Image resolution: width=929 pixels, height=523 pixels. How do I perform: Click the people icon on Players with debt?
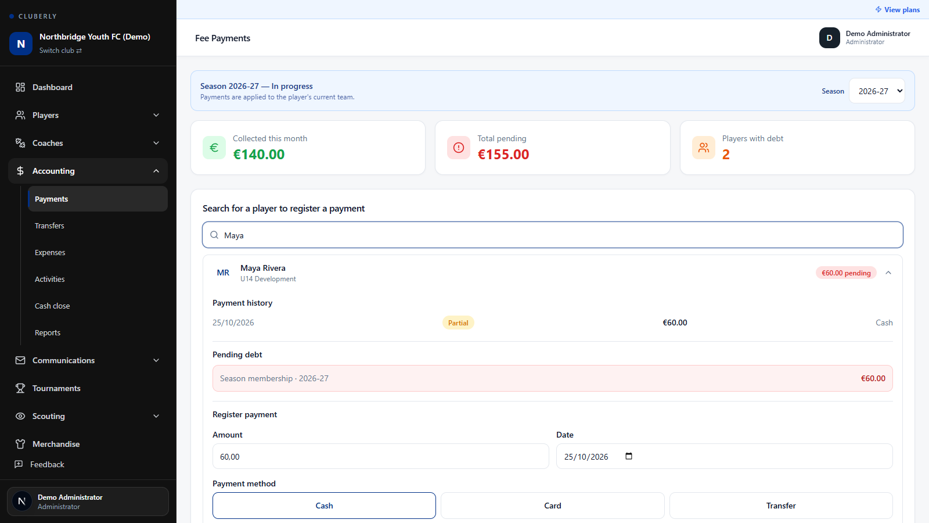(x=704, y=148)
